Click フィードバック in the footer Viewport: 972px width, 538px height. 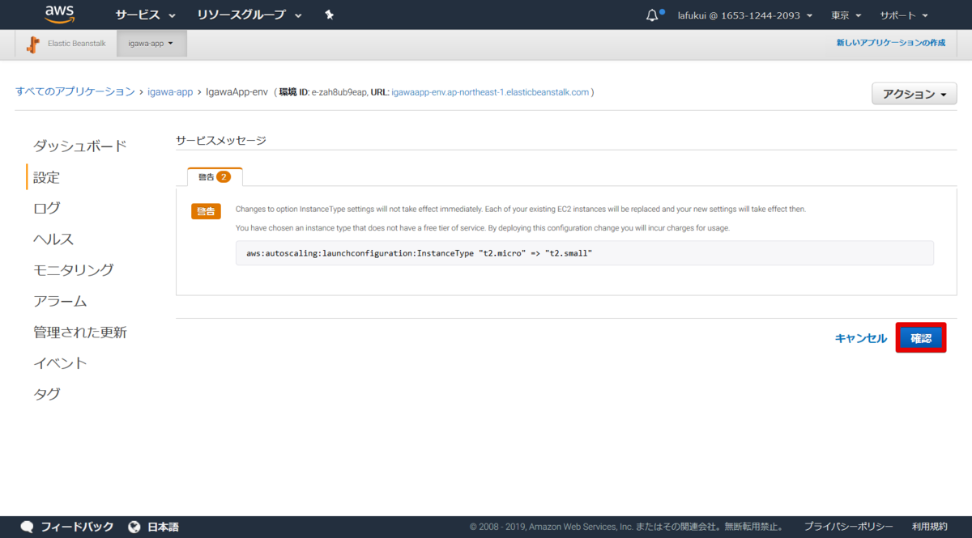click(x=78, y=527)
